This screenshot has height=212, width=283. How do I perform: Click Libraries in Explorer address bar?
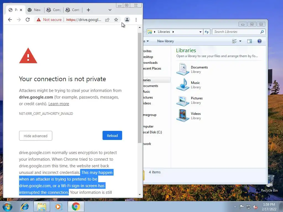pyautogui.click(x=164, y=32)
